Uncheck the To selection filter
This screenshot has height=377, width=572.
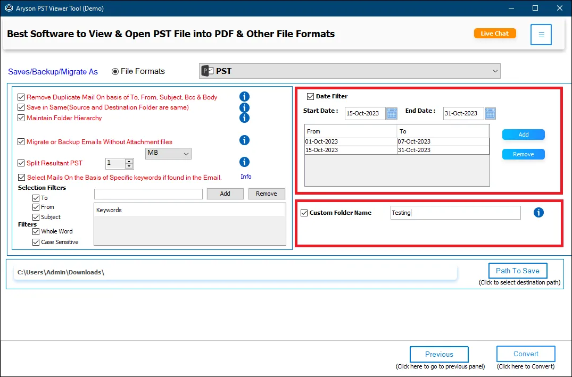[36, 198]
